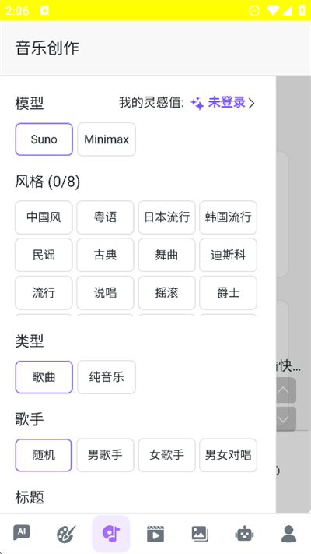Viewport: 311px width, 554px height.
Task: Toggle the 摇滚 style tag
Action: pos(167,293)
